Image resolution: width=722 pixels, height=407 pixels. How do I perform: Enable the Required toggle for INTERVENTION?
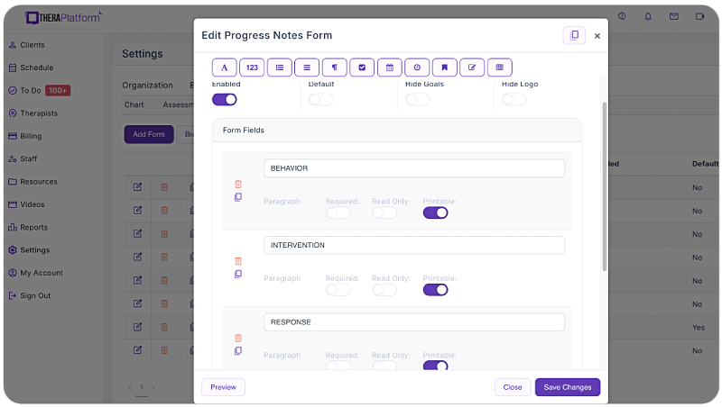pyautogui.click(x=338, y=290)
